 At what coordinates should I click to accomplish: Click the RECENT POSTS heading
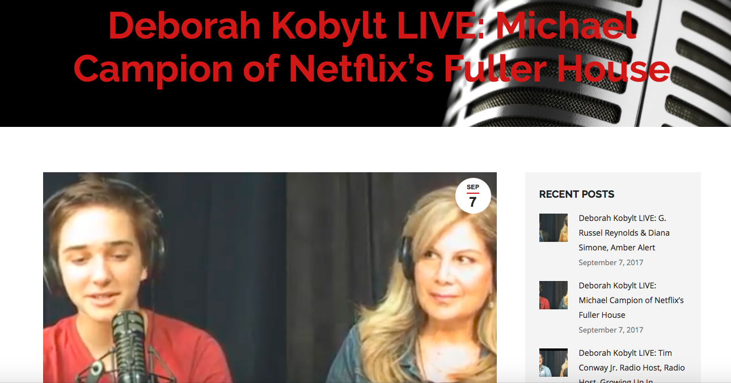point(576,194)
